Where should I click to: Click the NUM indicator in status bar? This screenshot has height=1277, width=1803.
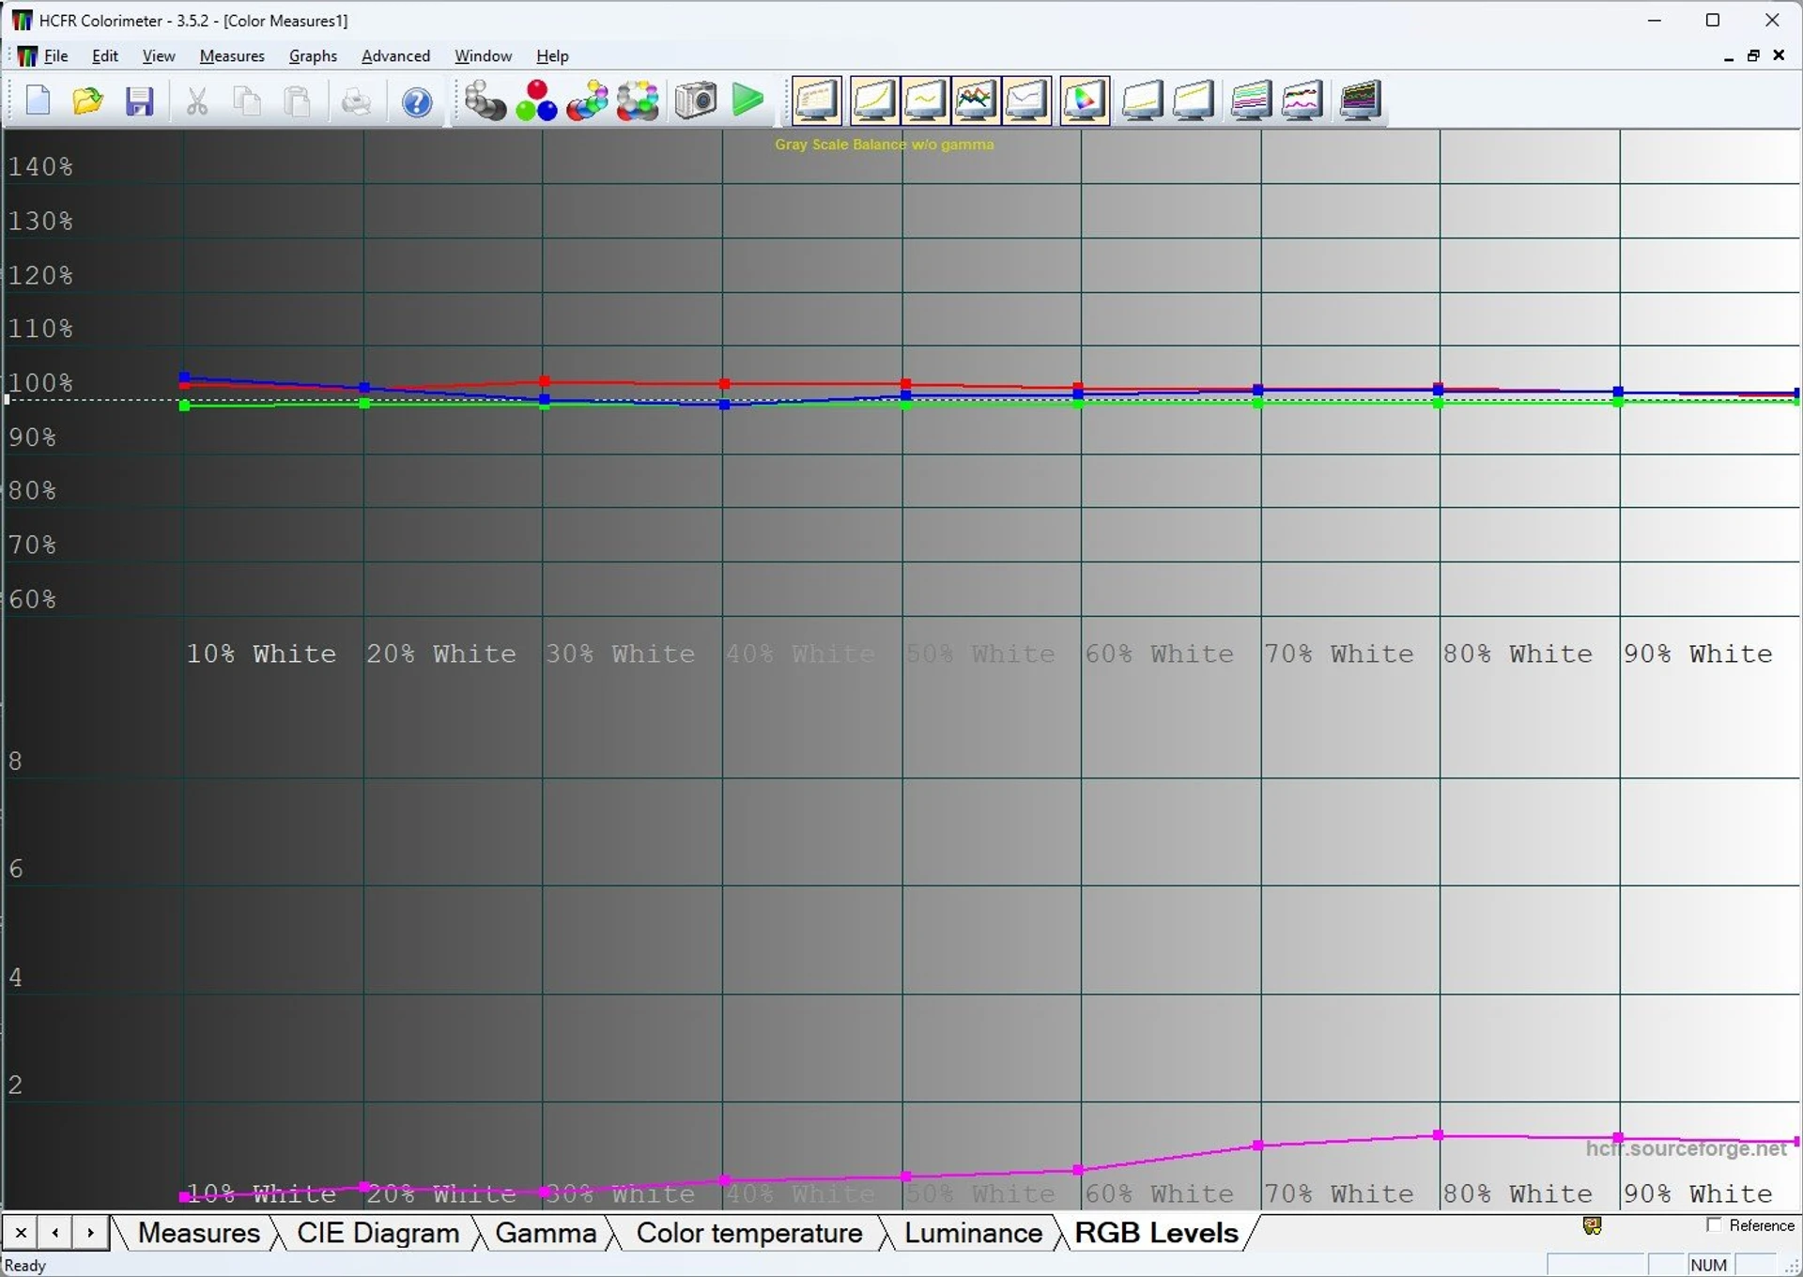click(x=1708, y=1265)
